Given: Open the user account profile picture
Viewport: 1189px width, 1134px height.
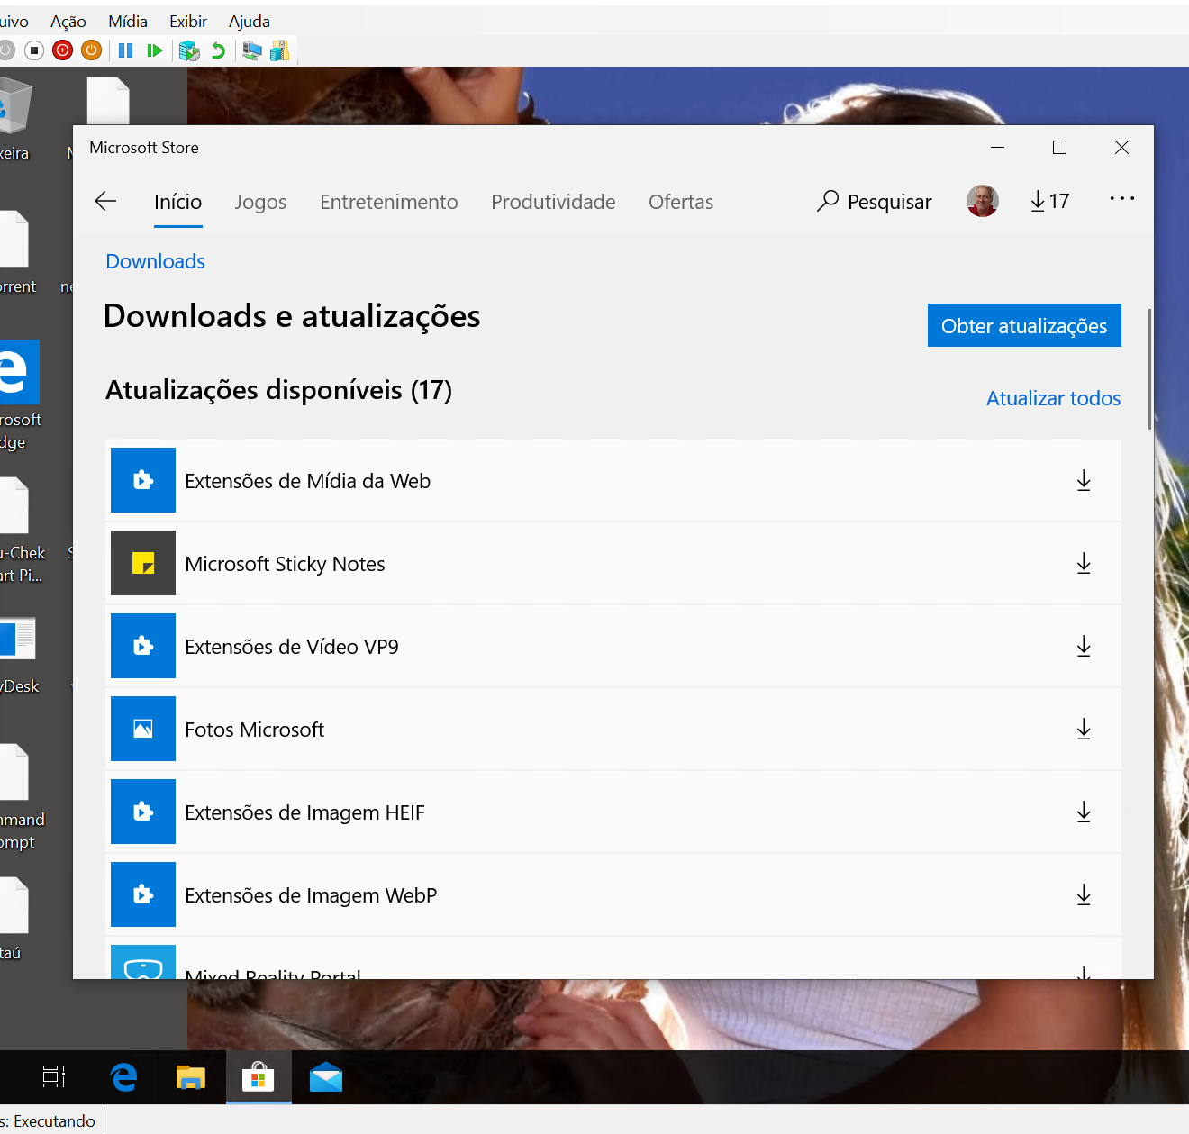Looking at the screenshot, I should click(x=982, y=201).
